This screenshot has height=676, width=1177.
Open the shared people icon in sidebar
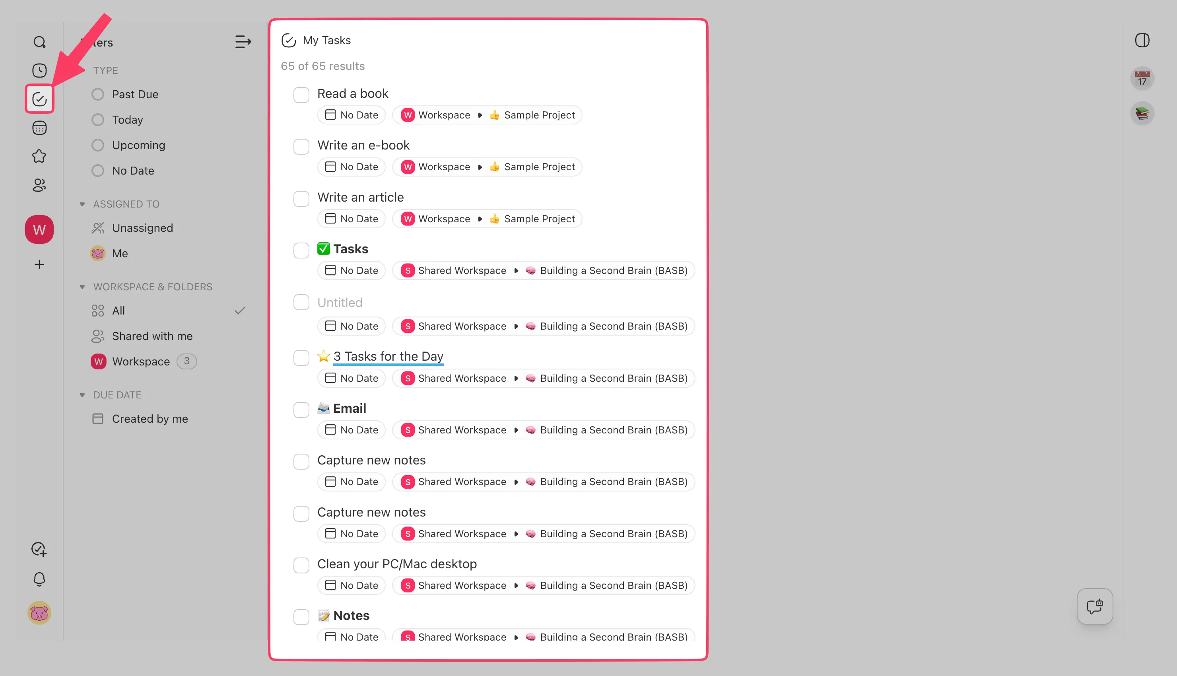39,185
